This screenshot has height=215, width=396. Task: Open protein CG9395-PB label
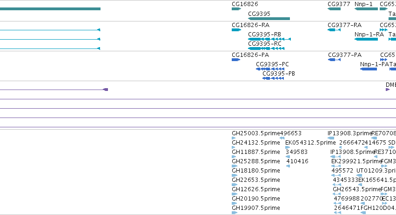click(x=279, y=74)
